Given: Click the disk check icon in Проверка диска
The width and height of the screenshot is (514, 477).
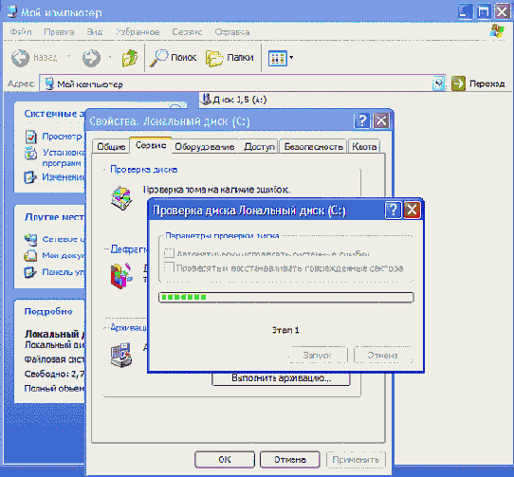Looking at the screenshot, I should coord(121,197).
